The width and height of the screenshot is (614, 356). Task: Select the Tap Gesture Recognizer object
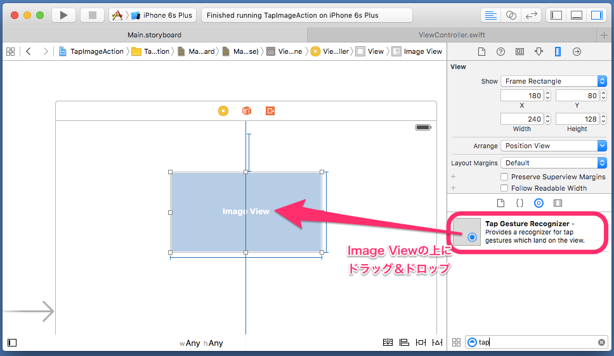(x=528, y=232)
